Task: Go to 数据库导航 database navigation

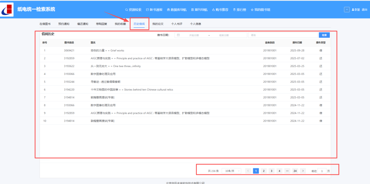Action: tap(176, 10)
